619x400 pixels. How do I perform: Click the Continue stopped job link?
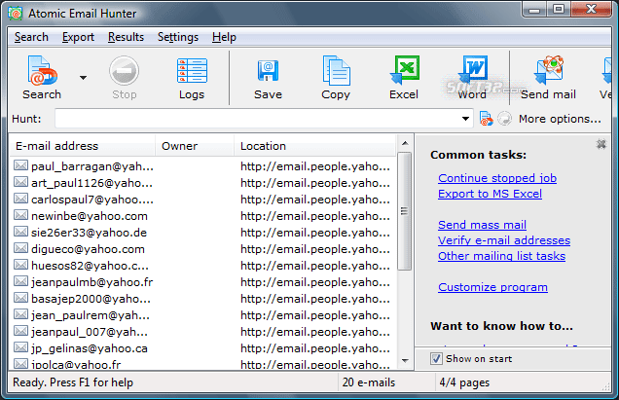point(497,178)
